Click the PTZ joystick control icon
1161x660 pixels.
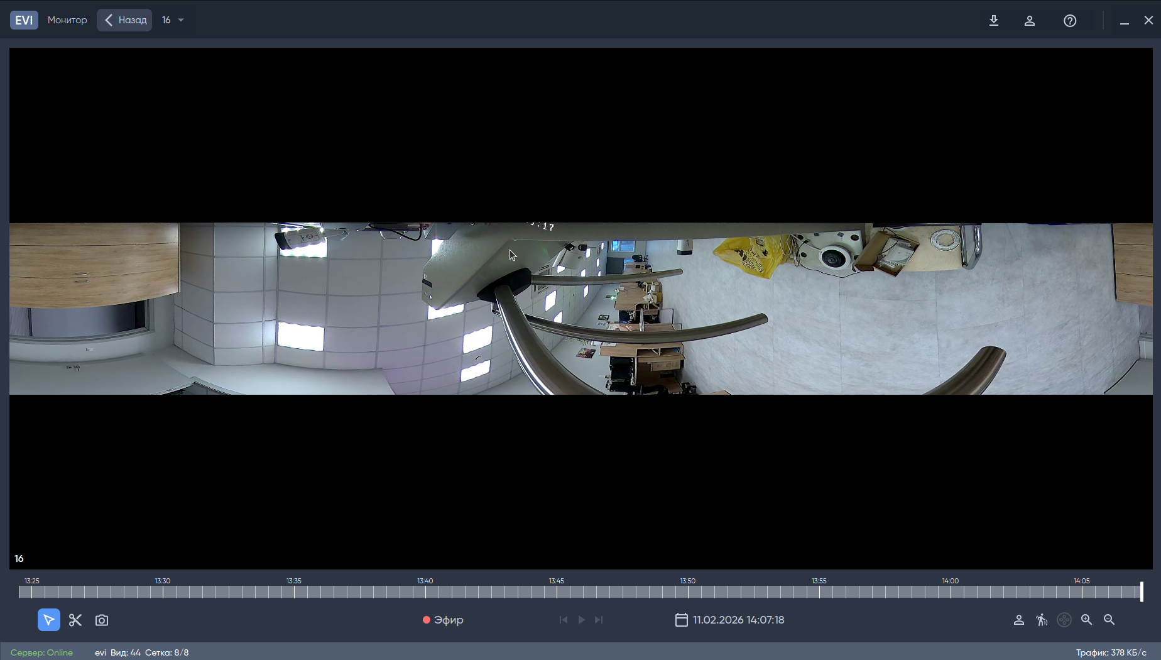point(1064,620)
